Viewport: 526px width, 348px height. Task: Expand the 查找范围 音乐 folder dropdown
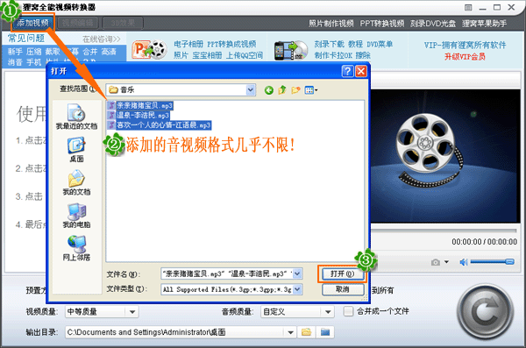pyautogui.click(x=250, y=89)
